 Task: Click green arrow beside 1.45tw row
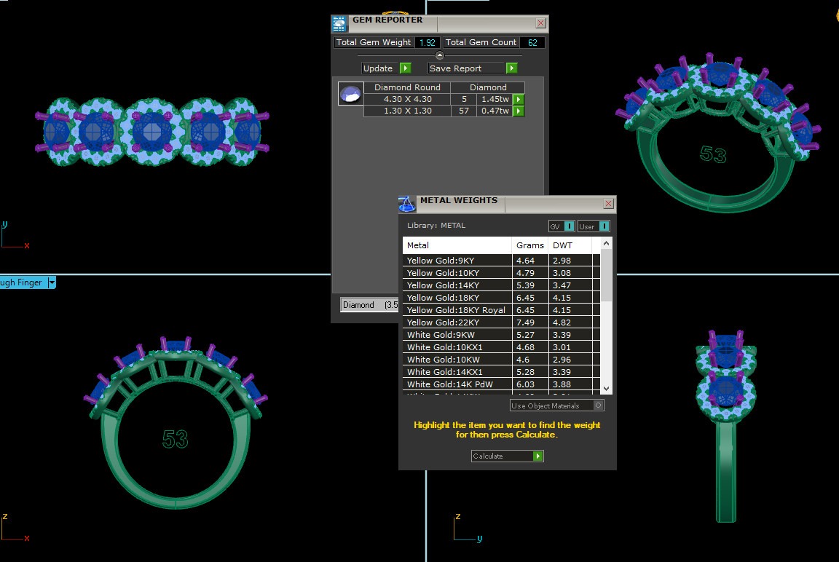tap(519, 99)
